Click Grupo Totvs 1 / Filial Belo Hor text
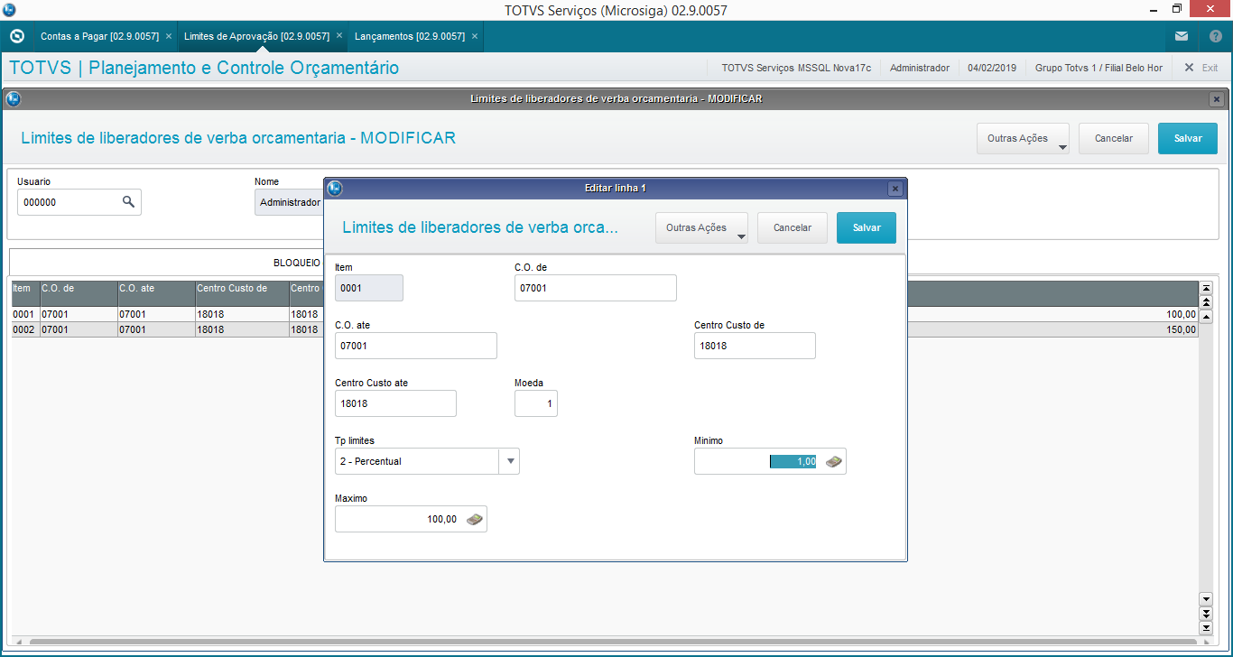Screen dimensions: 1233x657 (1099, 68)
